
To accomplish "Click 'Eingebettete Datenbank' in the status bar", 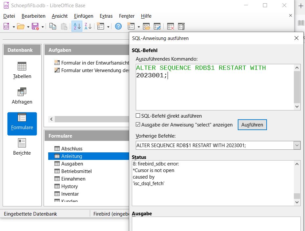I will [30, 214].
